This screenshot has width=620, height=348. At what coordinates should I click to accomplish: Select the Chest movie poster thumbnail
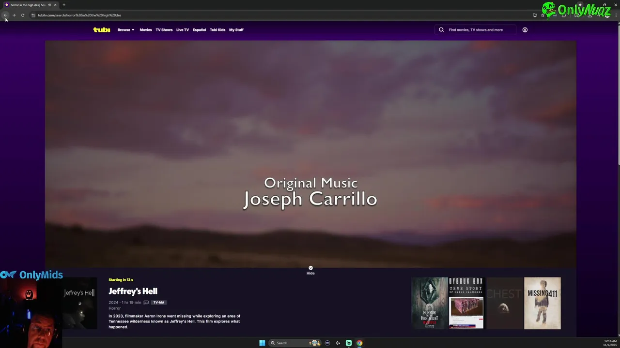[x=504, y=303]
